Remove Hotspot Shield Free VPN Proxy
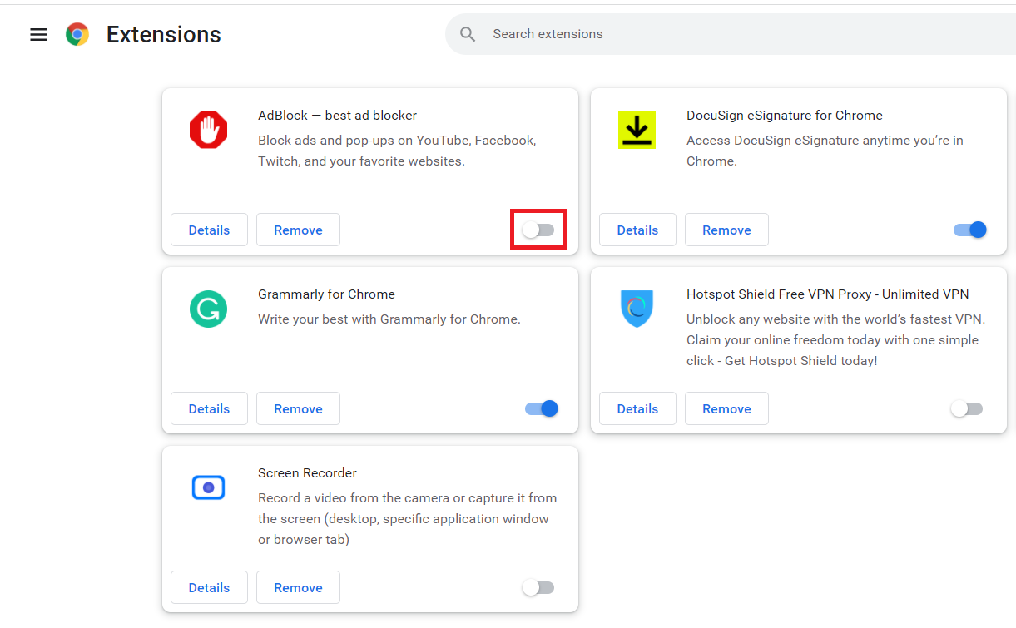1016x628 pixels. tap(726, 408)
